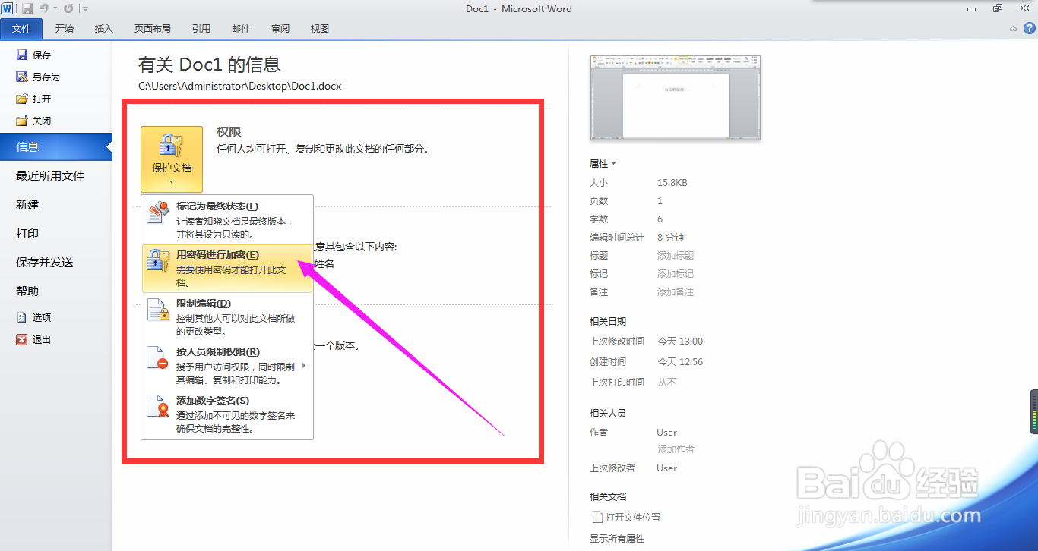Click the 今天 12:56 creation time value
The image size is (1038, 551).
click(x=680, y=362)
